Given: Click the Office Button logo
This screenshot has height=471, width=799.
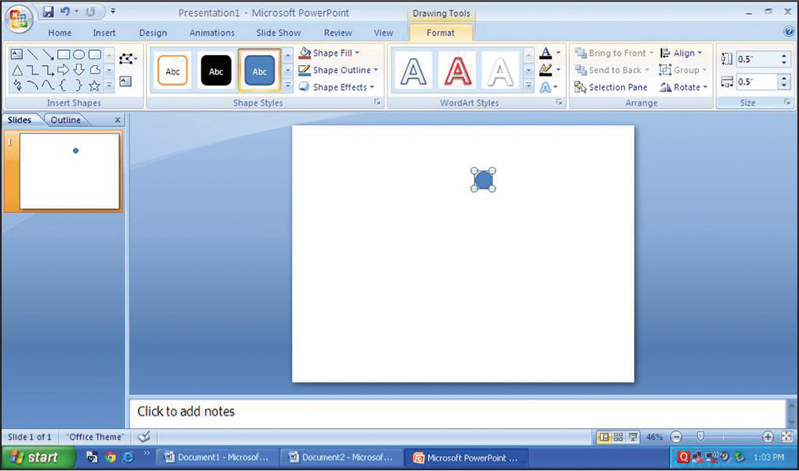Looking at the screenshot, I should pos(19,19).
